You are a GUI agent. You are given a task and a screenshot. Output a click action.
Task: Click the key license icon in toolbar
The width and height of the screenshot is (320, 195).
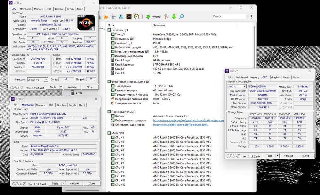click(166, 17)
